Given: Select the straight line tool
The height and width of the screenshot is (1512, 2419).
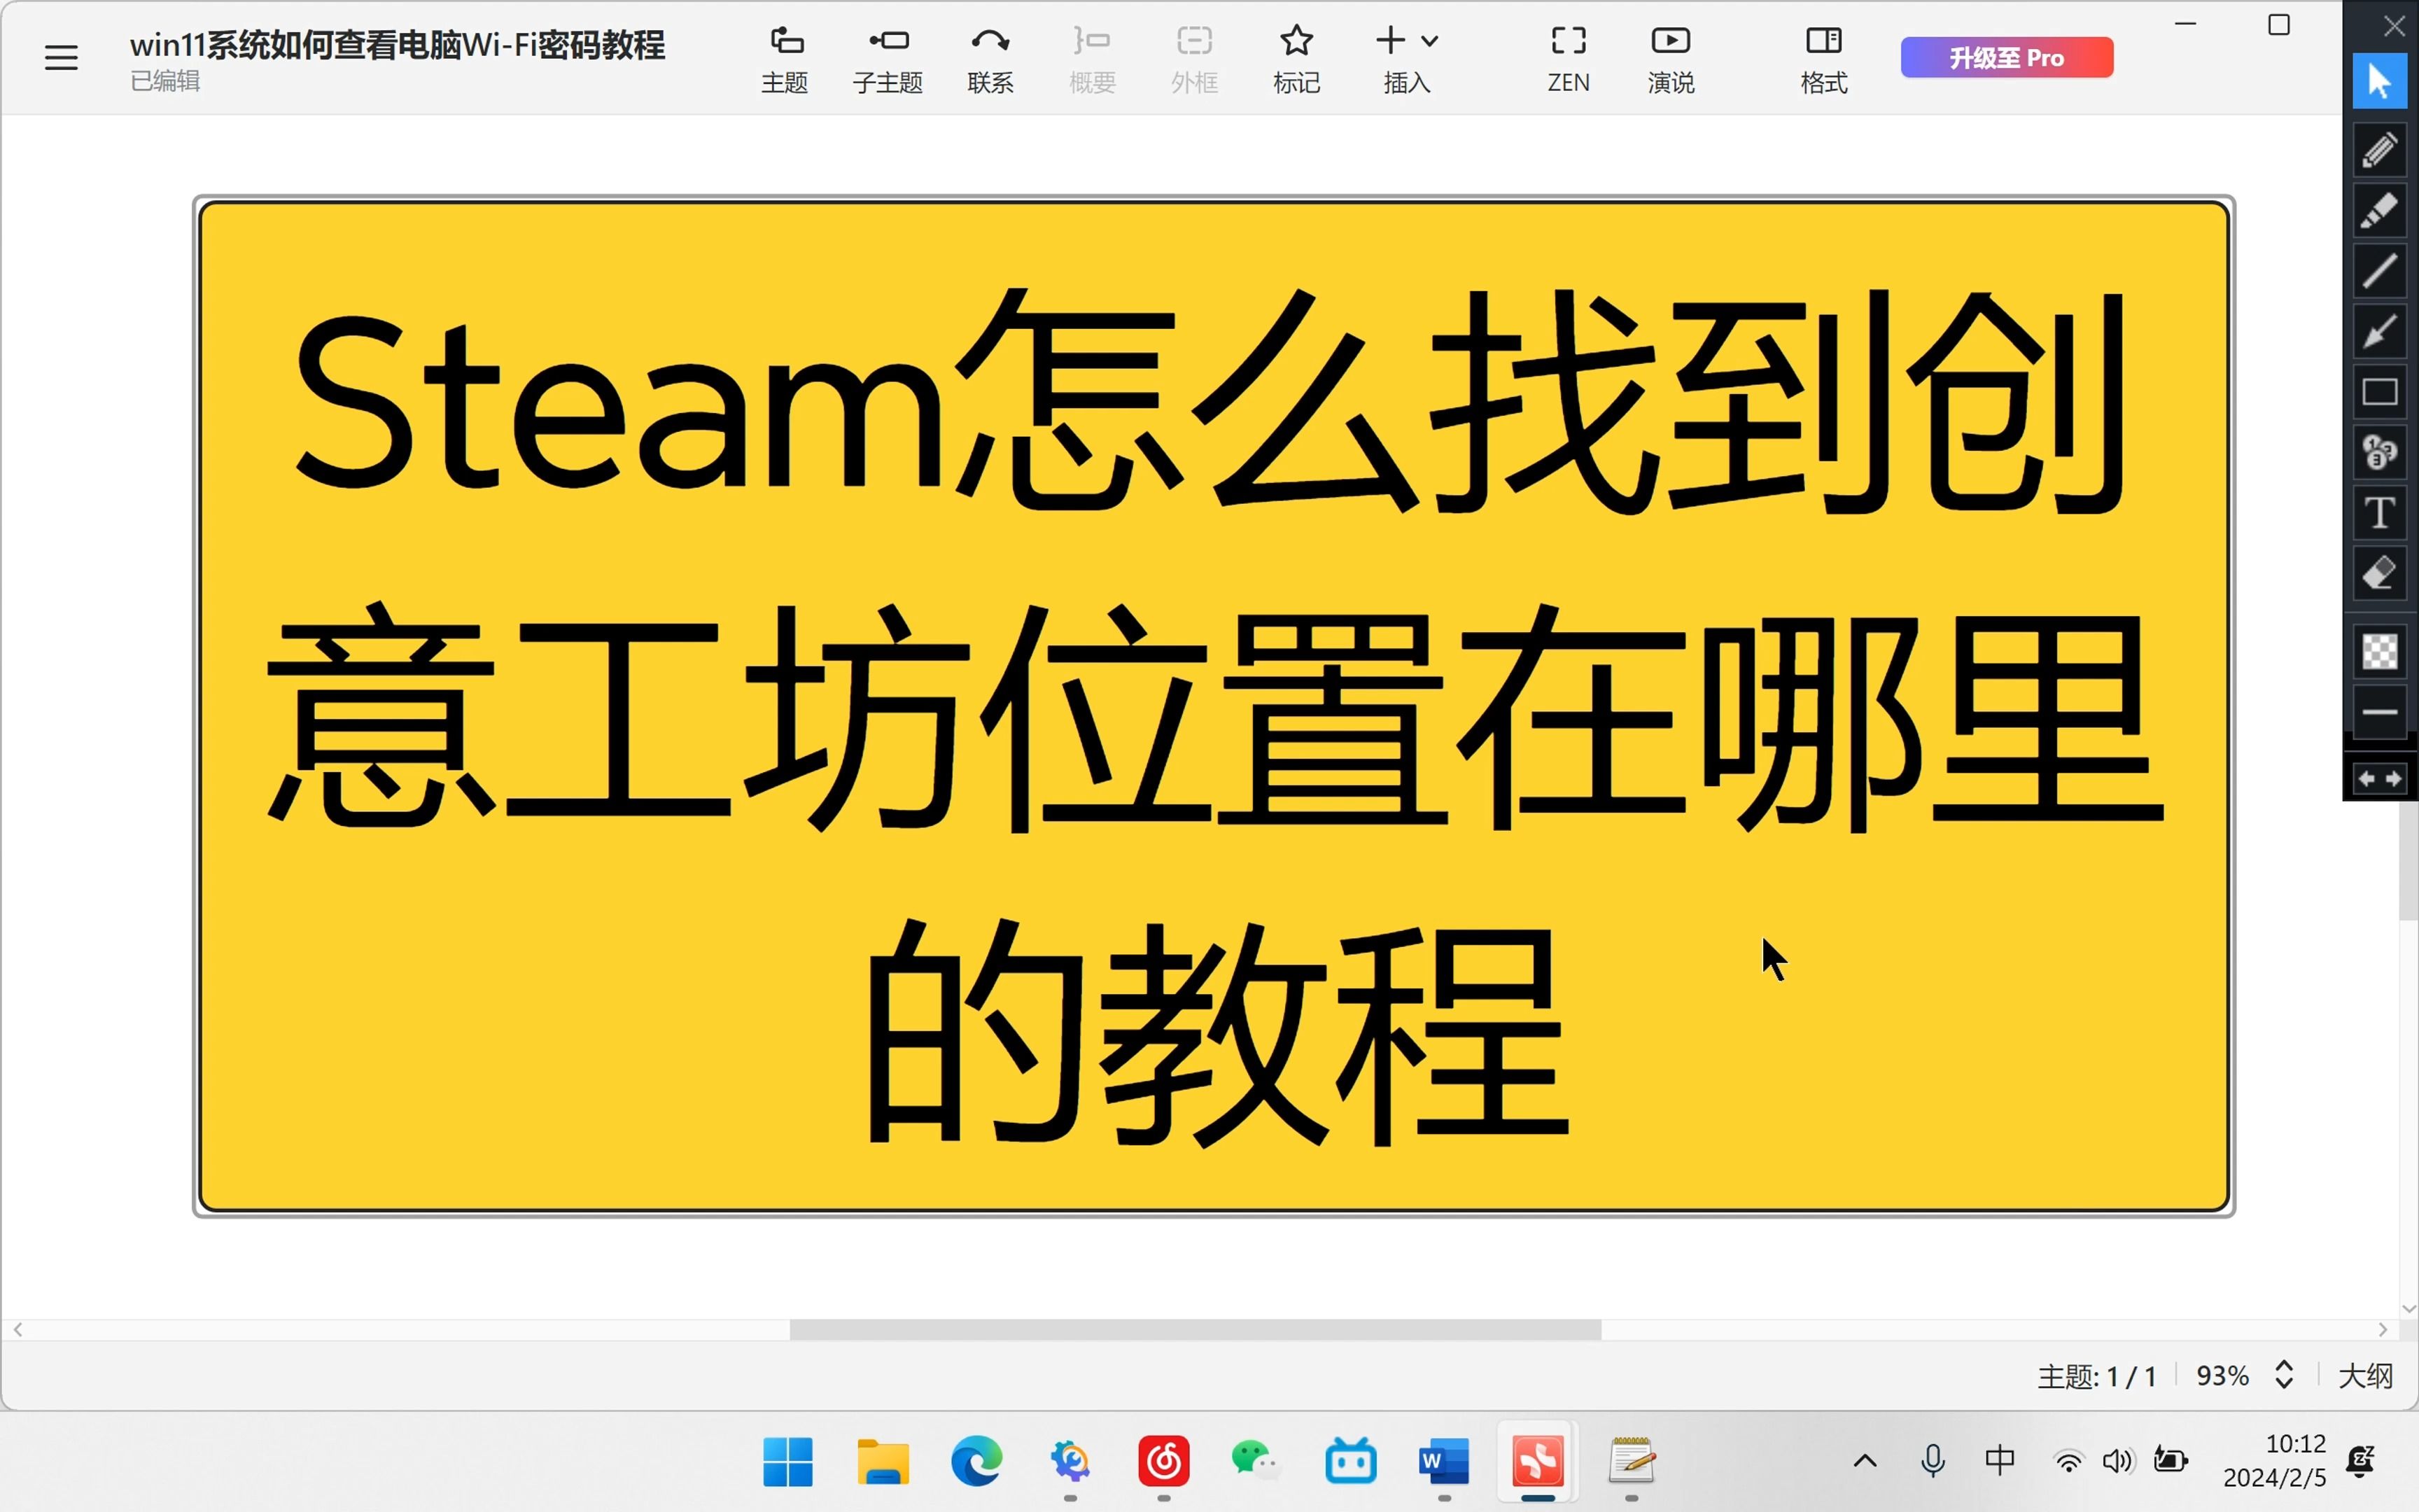Looking at the screenshot, I should (2379, 271).
